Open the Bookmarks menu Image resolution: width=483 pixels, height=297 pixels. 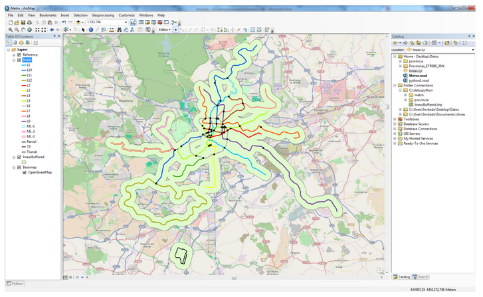[48, 15]
